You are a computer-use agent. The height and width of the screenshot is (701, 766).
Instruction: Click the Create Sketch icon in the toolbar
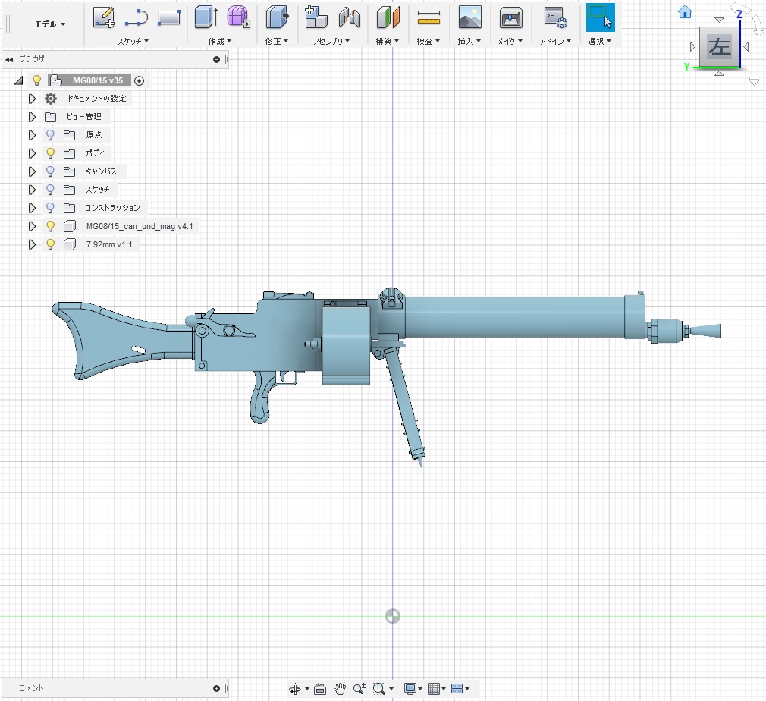tap(104, 17)
